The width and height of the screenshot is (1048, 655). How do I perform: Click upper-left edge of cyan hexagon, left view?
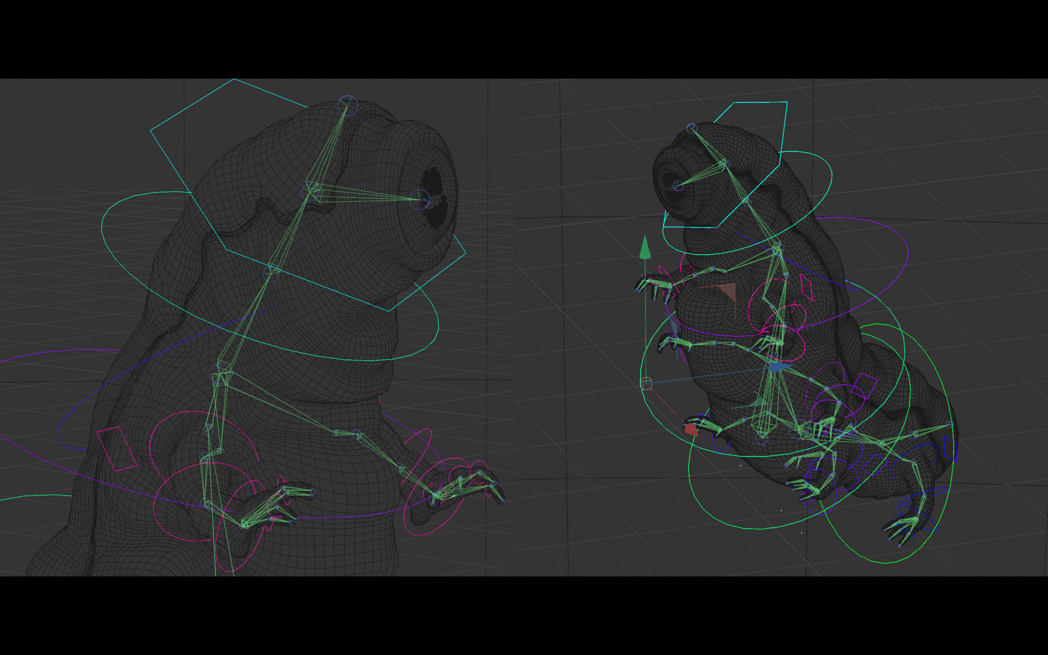pos(192,104)
